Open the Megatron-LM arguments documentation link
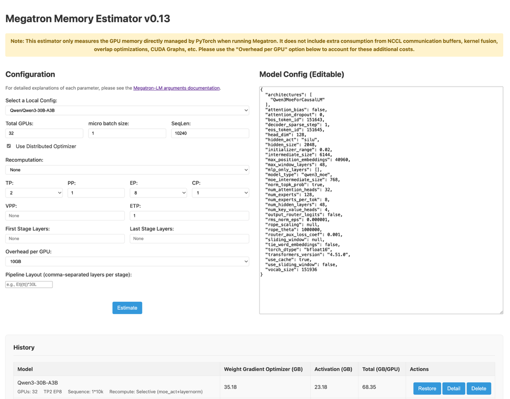 [177, 88]
